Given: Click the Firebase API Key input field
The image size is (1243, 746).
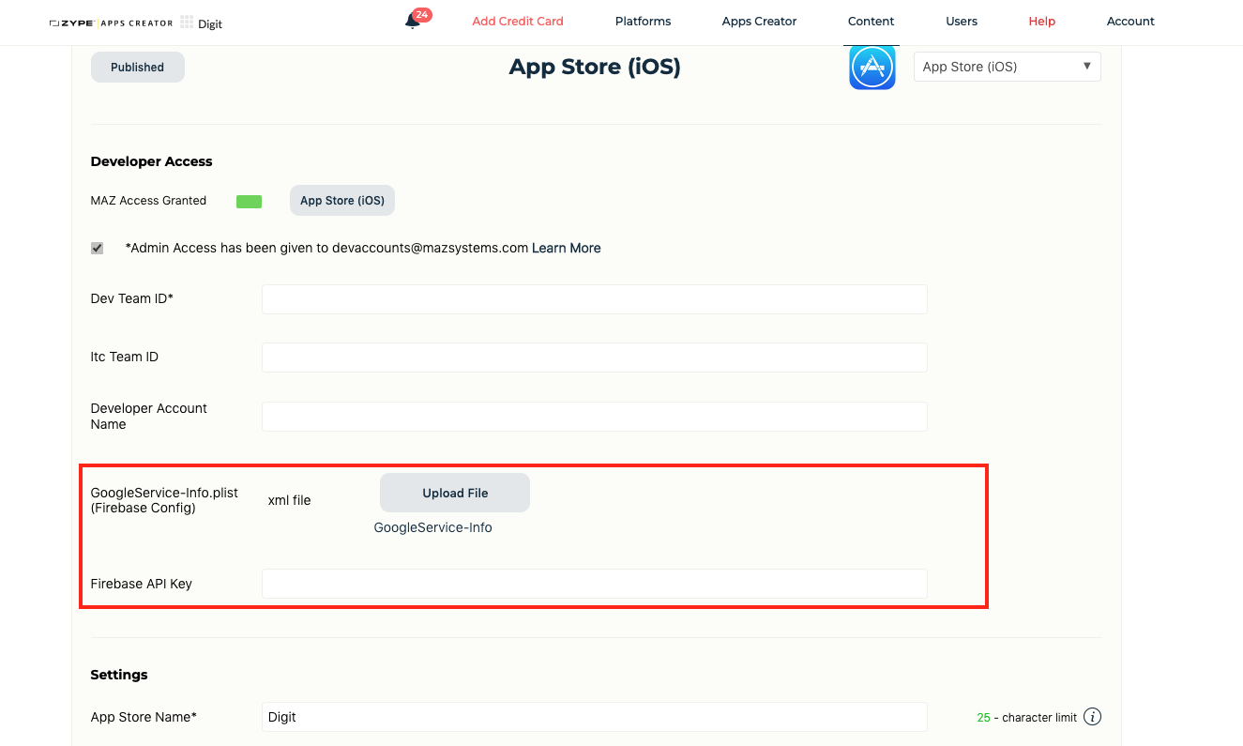Looking at the screenshot, I should (595, 584).
